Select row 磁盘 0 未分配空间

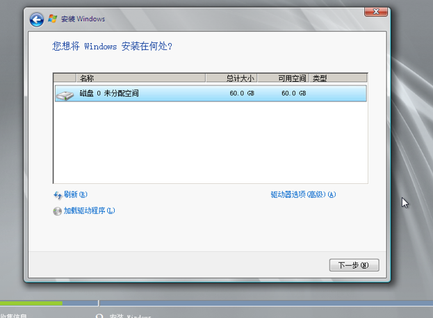click(211, 94)
